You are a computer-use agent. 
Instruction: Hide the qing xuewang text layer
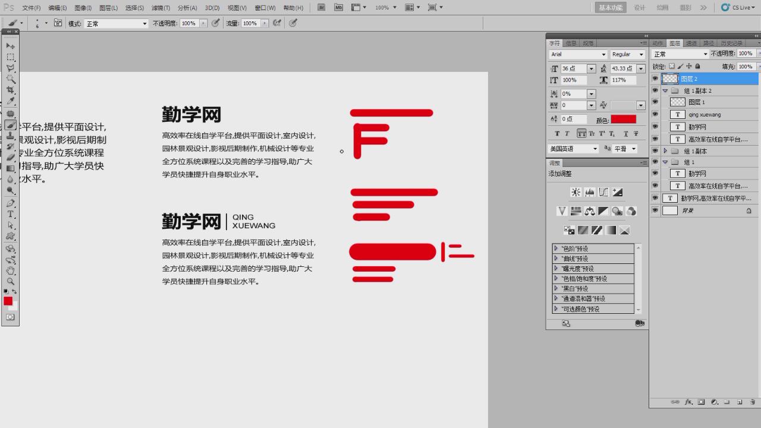click(x=655, y=115)
